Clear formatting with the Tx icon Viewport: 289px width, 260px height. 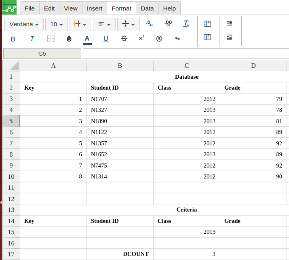point(186,24)
